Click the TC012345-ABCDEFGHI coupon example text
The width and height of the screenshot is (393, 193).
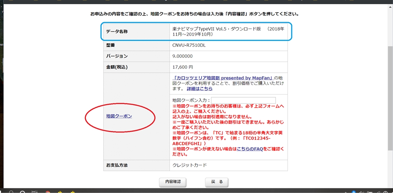click(x=221, y=141)
